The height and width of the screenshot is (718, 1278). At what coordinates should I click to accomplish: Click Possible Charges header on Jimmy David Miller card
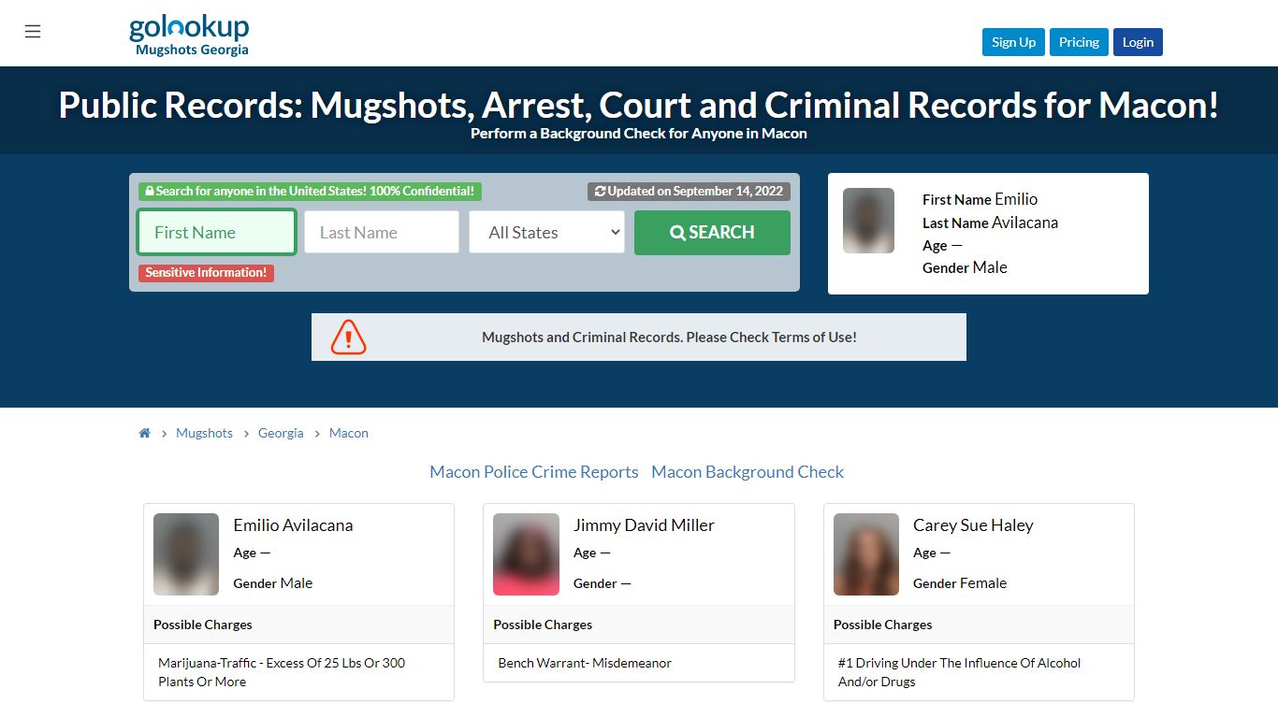pyautogui.click(x=543, y=625)
